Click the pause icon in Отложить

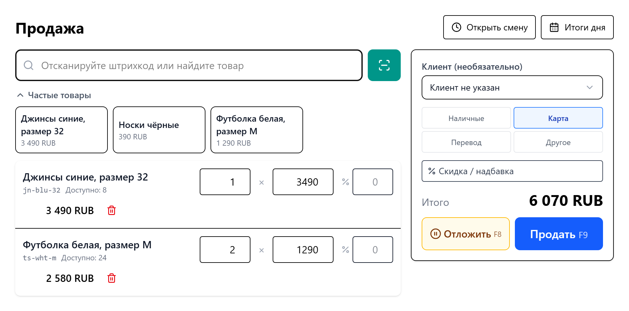click(x=435, y=234)
